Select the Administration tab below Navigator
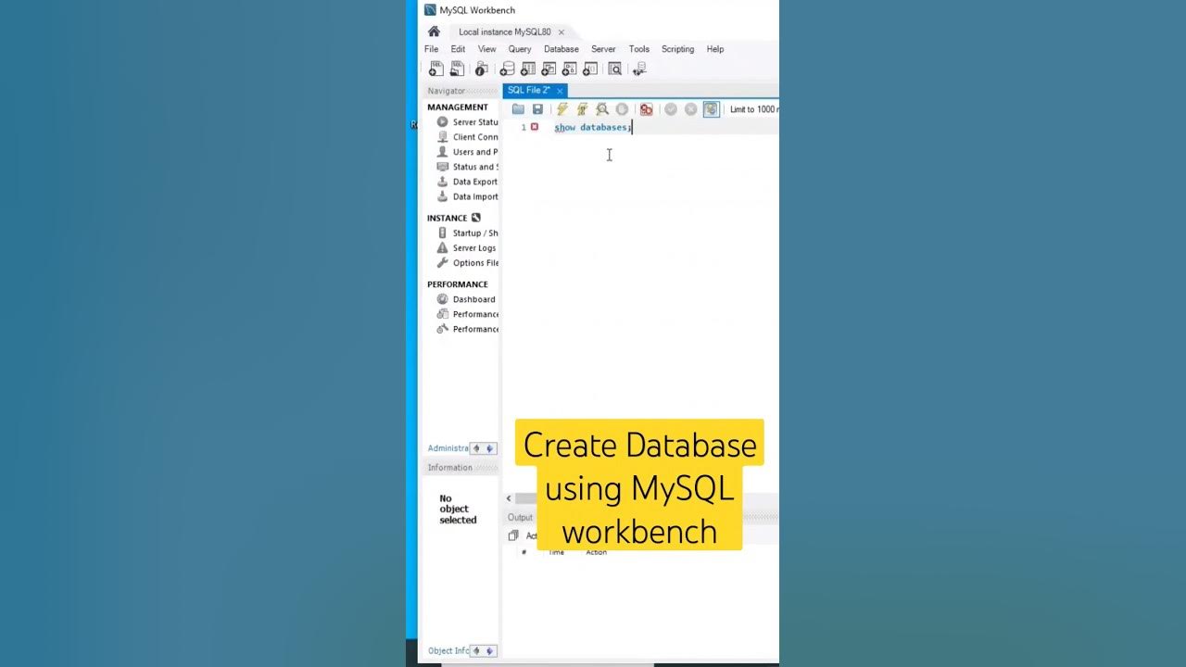The image size is (1186, 667). pyautogui.click(x=448, y=448)
